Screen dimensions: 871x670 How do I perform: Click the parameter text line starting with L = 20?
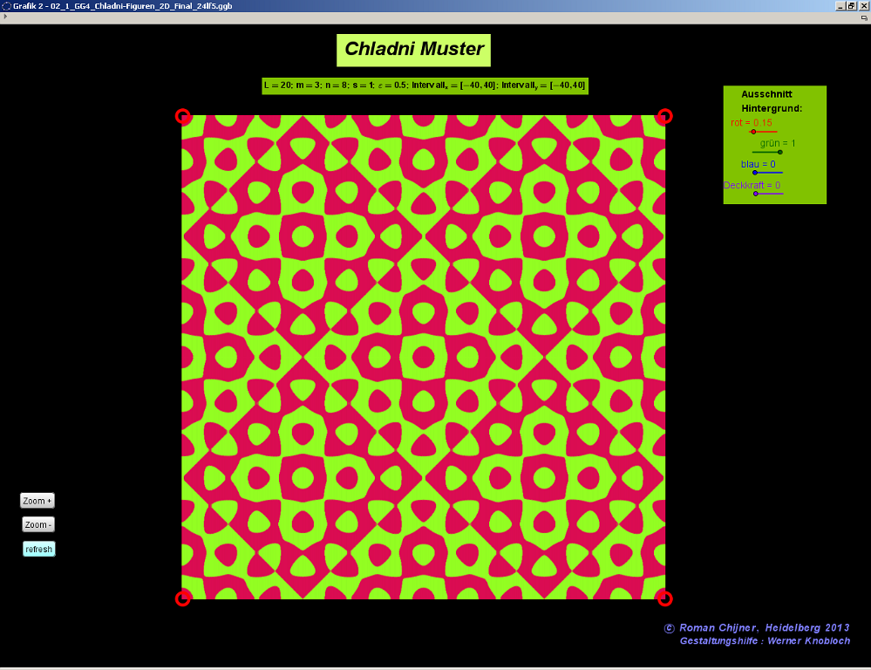point(425,85)
